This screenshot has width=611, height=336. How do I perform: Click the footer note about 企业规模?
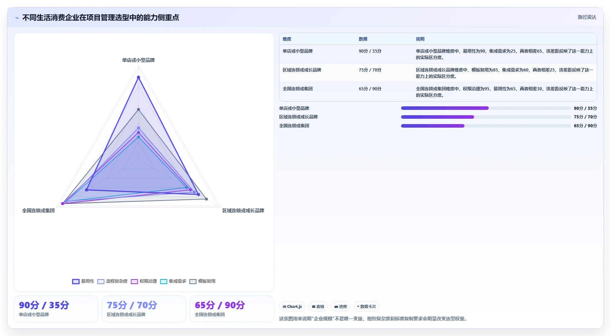373,319
